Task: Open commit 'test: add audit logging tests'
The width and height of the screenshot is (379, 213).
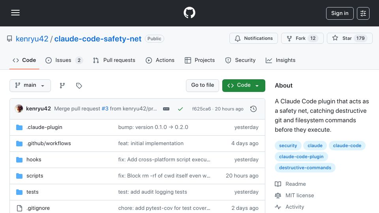Action: [x=152, y=192]
